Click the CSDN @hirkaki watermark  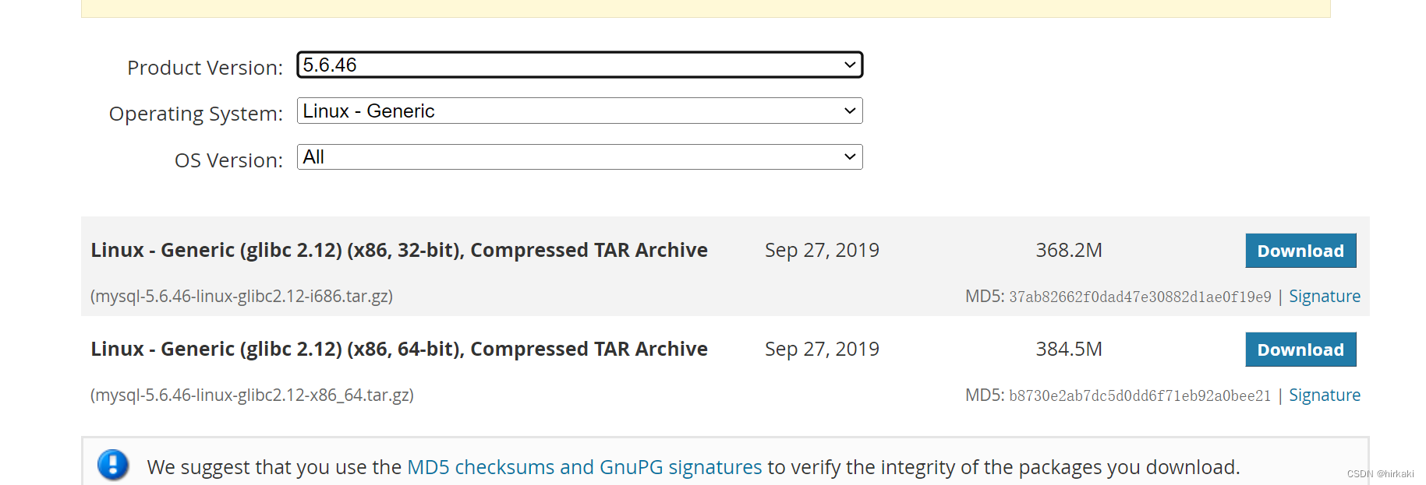[x=1380, y=473]
